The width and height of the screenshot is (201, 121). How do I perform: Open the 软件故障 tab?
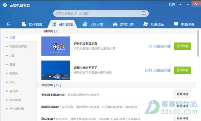point(32,24)
